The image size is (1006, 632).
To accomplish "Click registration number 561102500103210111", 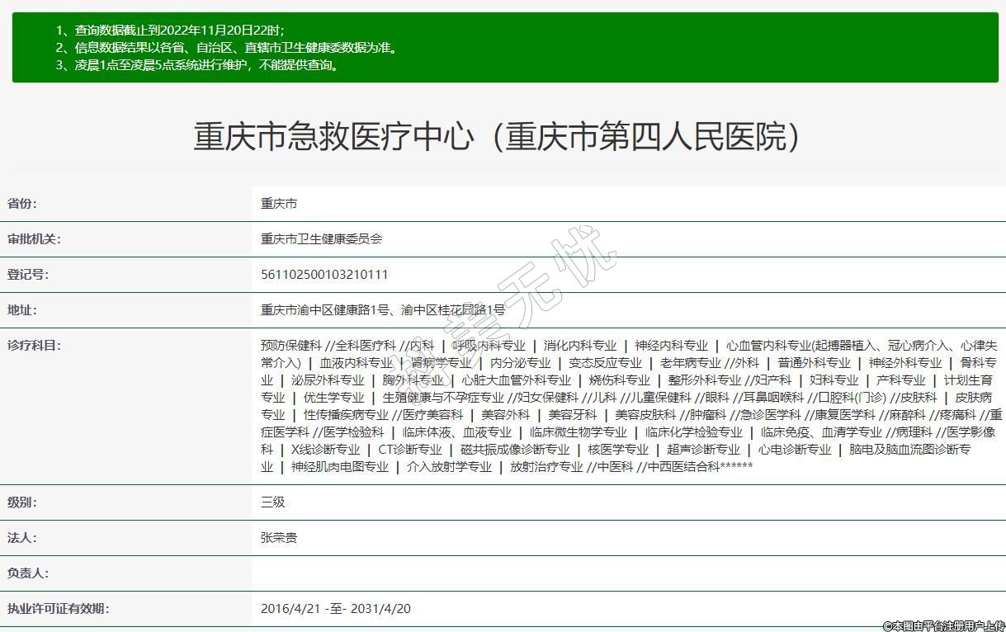I will pos(324,275).
